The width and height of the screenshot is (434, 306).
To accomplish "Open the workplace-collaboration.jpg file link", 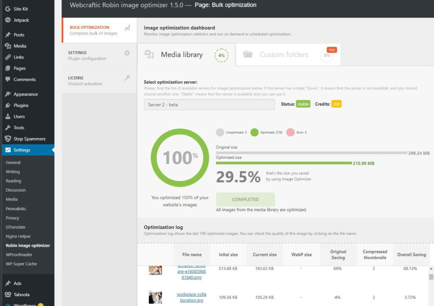I will click(192, 297).
